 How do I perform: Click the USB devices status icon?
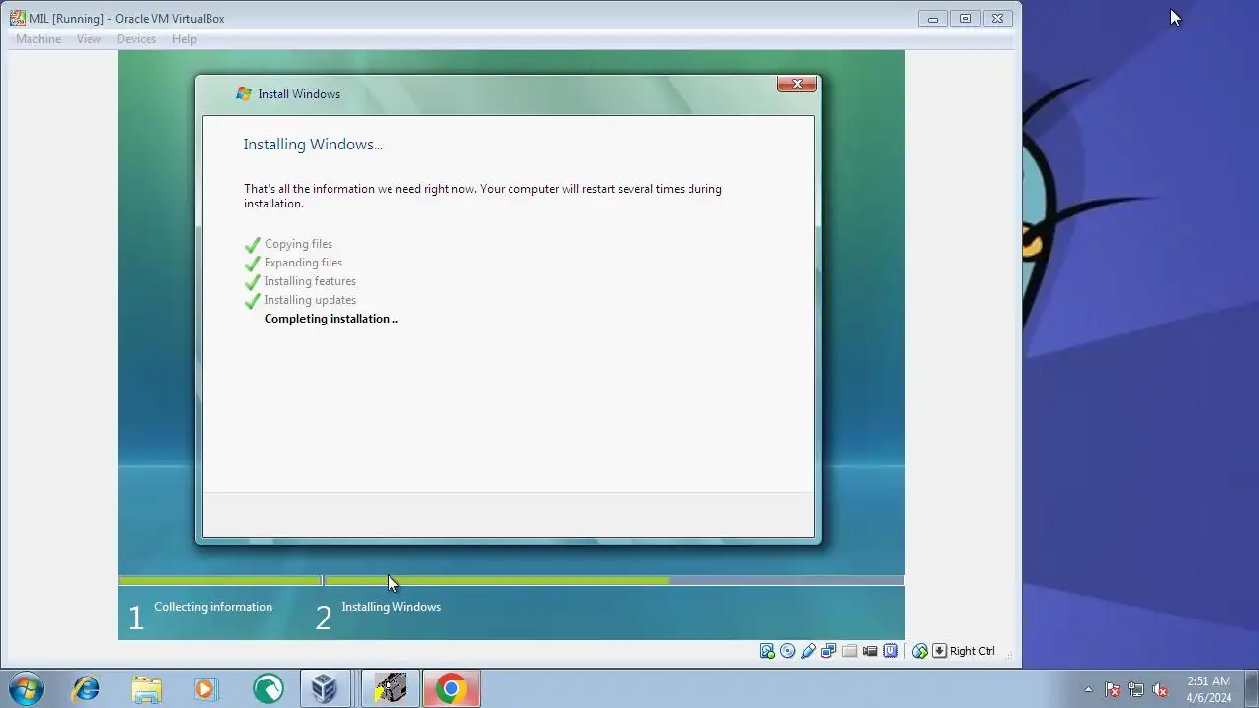(x=809, y=651)
